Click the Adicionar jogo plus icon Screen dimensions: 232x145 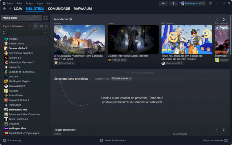(4, 140)
